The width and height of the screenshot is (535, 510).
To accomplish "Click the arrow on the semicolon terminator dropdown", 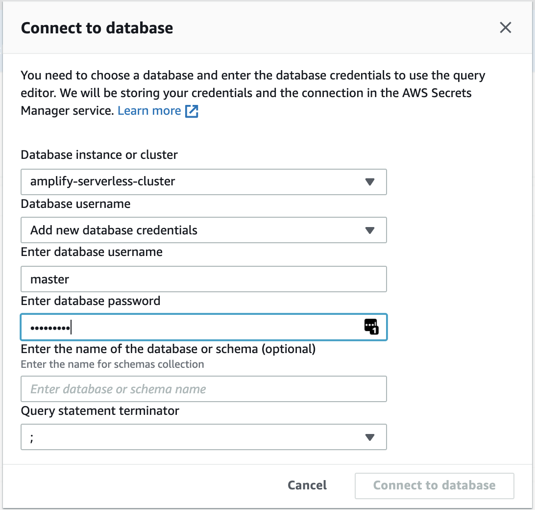I will [x=370, y=437].
